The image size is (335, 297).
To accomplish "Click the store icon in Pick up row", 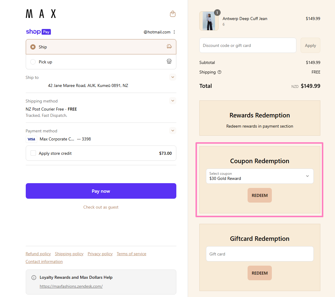I will [x=169, y=62].
